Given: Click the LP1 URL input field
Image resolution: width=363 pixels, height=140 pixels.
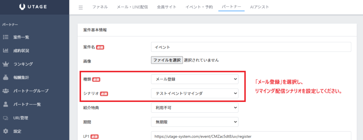Looking at the screenshot, I should coord(251,136).
